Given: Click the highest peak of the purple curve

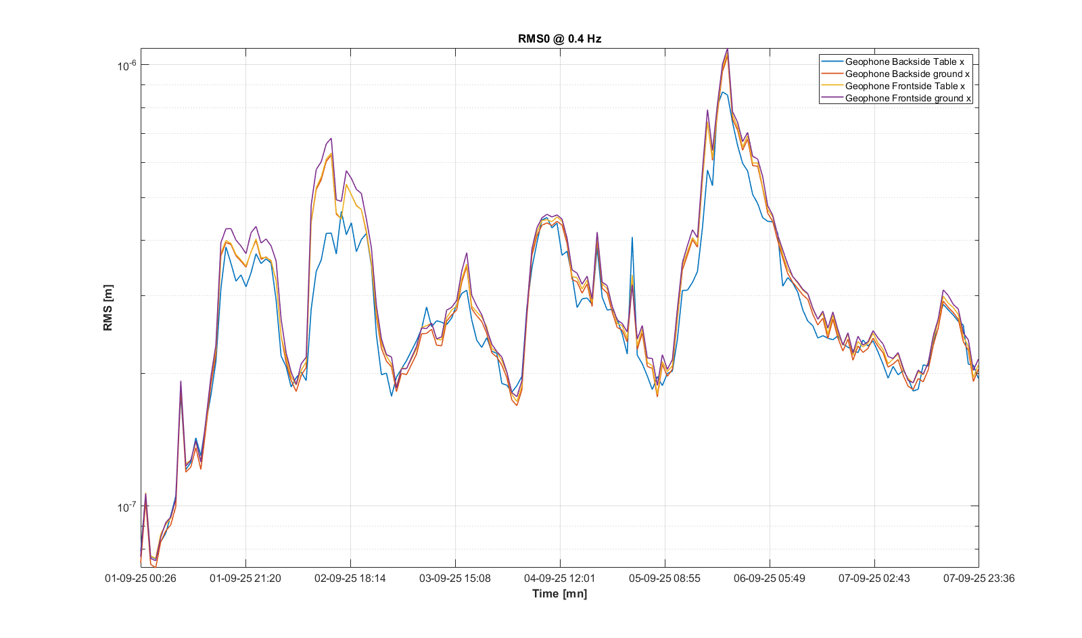Looking at the screenshot, I should tap(727, 49).
